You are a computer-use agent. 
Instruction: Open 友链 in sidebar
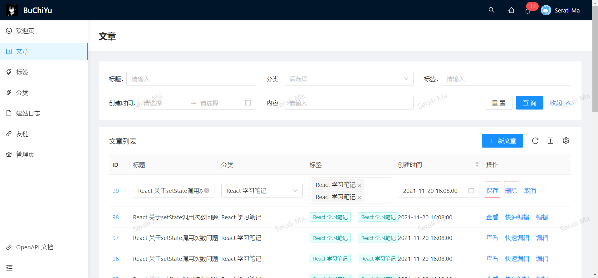pos(44,134)
